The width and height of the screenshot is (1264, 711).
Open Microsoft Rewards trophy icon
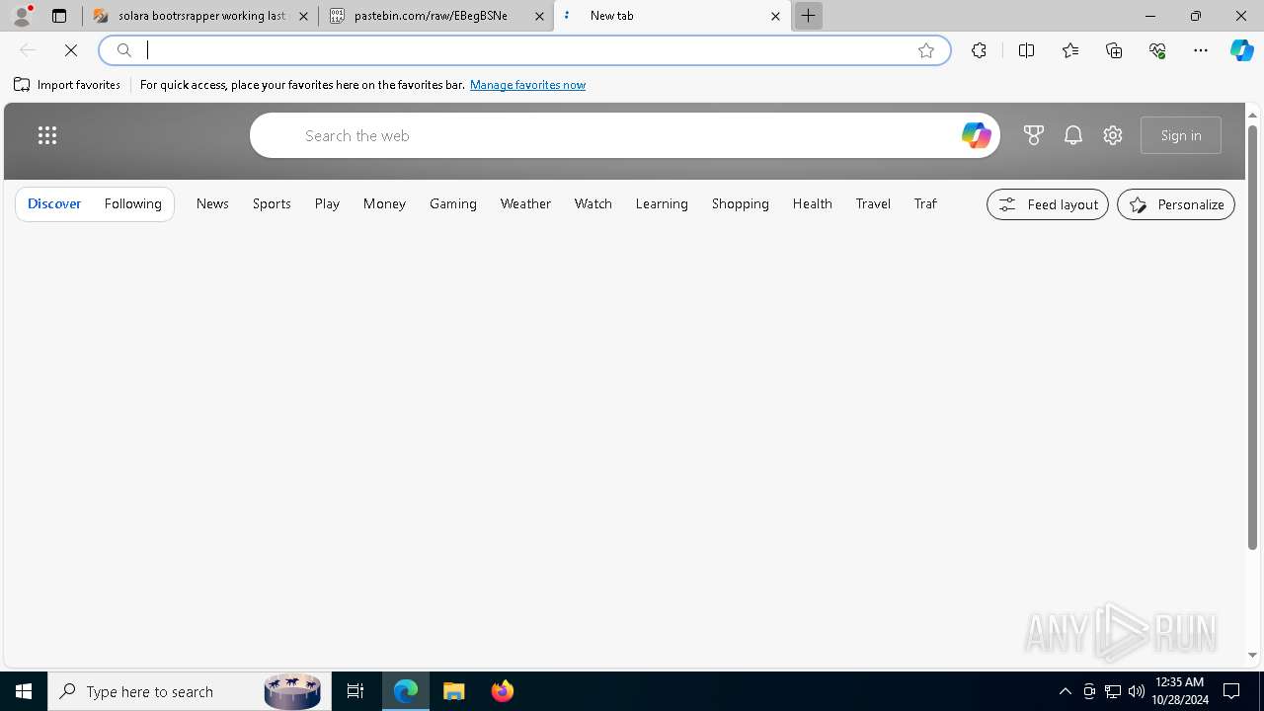click(x=1034, y=135)
